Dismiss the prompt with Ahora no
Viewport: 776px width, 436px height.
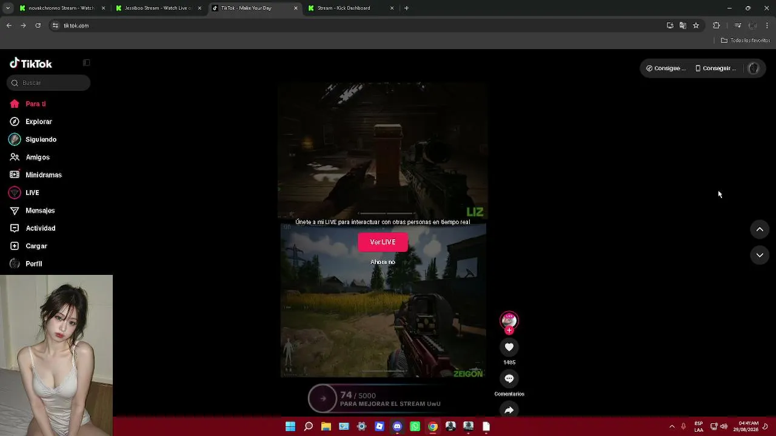[383, 262]
